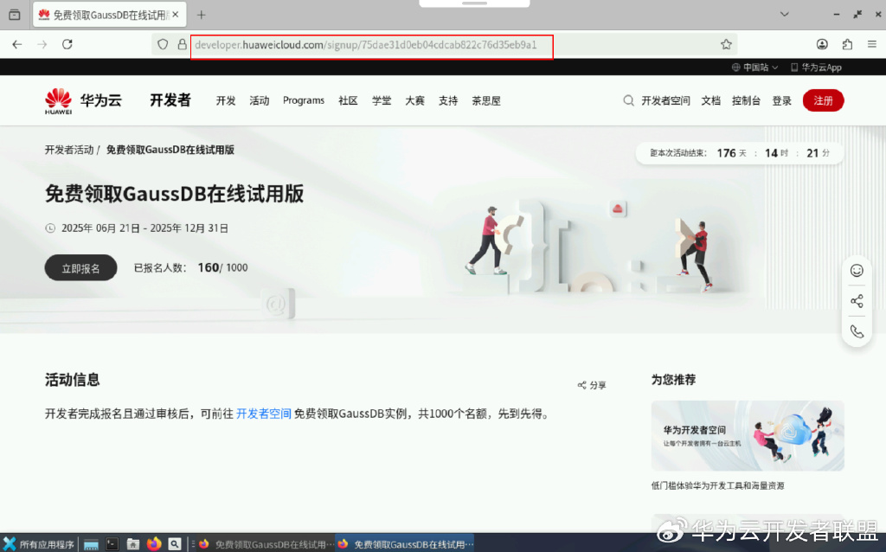The width and height of the screenshot is (886, 552).
Task: Close the GaussDB browser tab
Action: [175, 15]
